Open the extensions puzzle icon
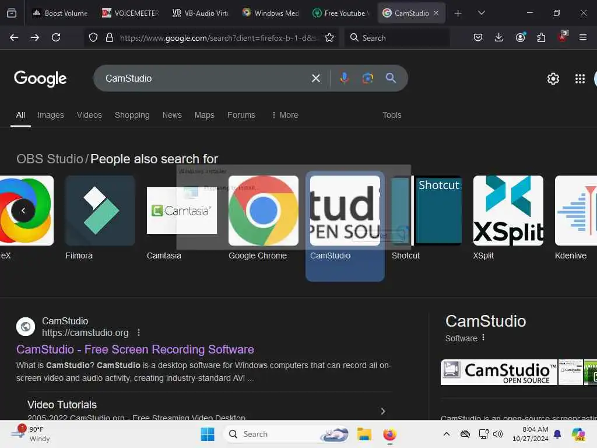Image resolution: width=597 pixels, height=448 pixels. [x=541, y=37]
